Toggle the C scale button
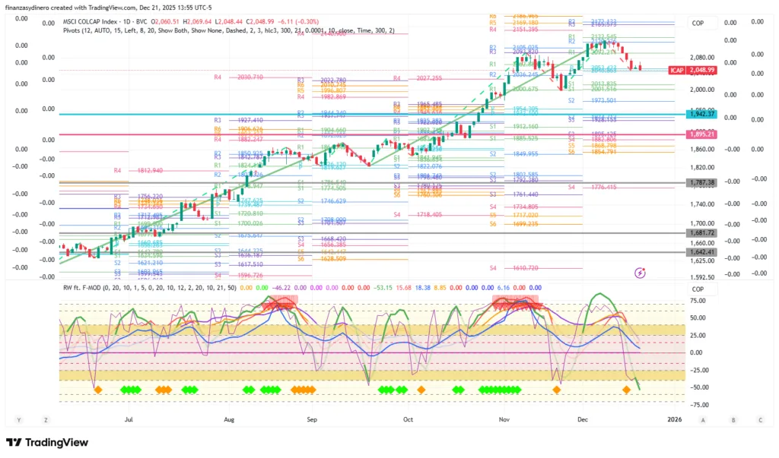The height and width of the screenshot is (458, 779). coord(760,419)
